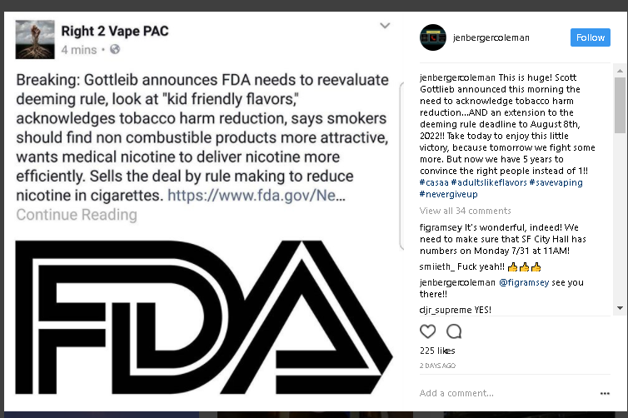Open the #savevaping hashtag
This screenshot has width=628, height=418.
pos(556,182)
